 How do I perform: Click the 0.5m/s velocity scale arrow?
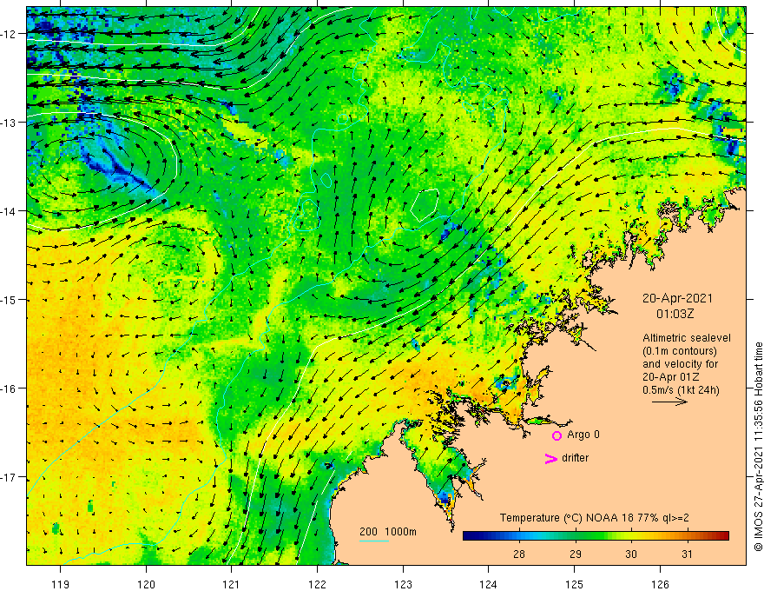click(x=669, y=402)
